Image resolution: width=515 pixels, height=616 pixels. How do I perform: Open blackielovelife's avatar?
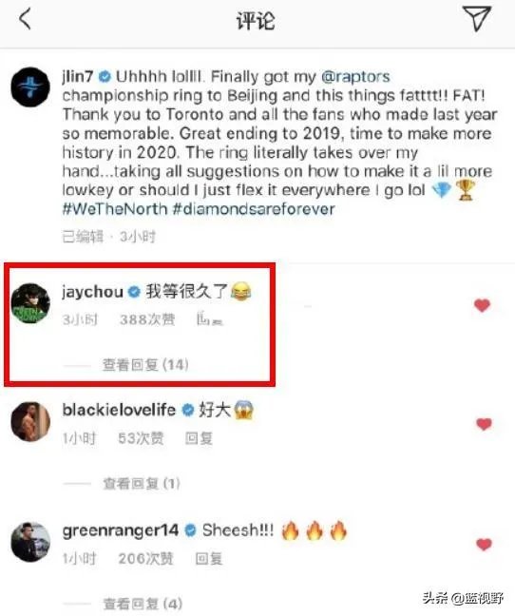click(30, 421)
